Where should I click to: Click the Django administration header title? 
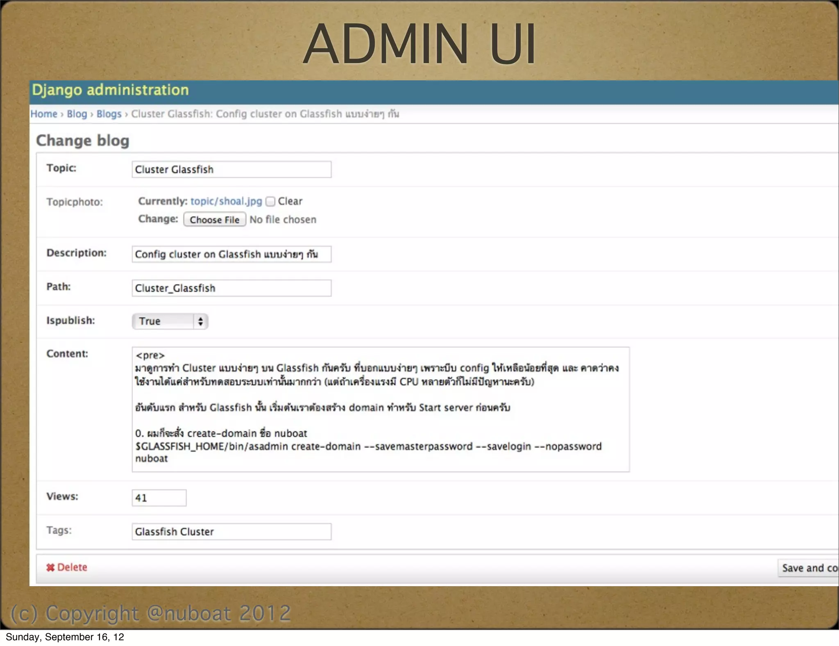click(110, 90)
